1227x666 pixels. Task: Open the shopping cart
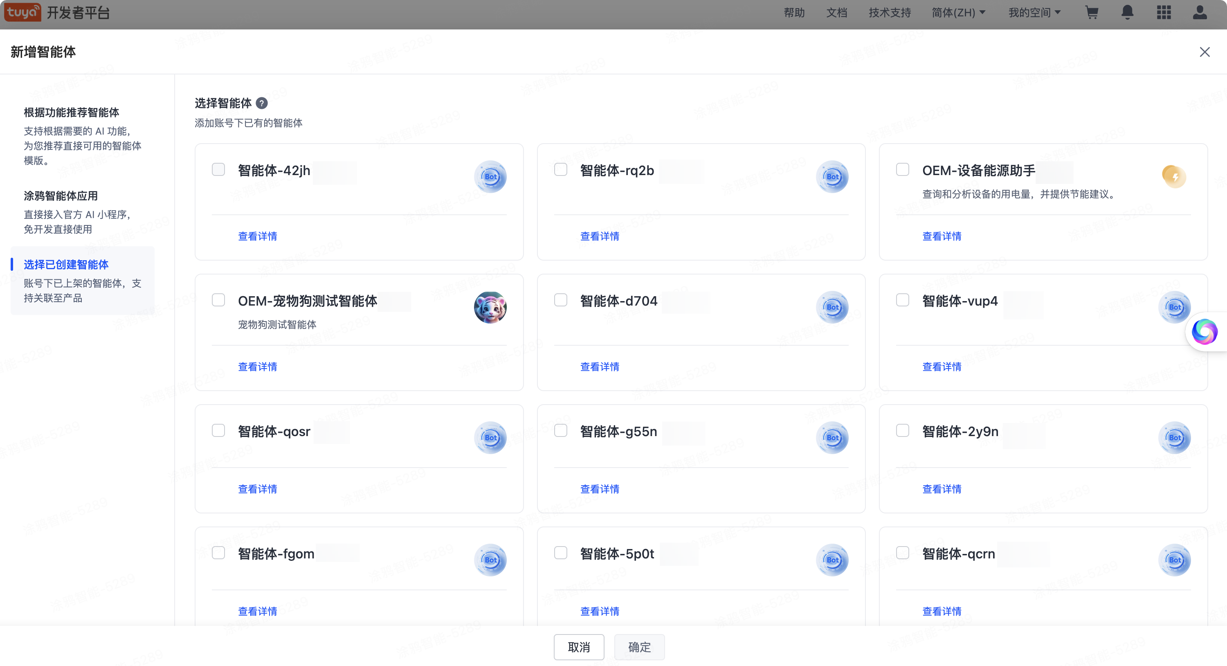1092,12
